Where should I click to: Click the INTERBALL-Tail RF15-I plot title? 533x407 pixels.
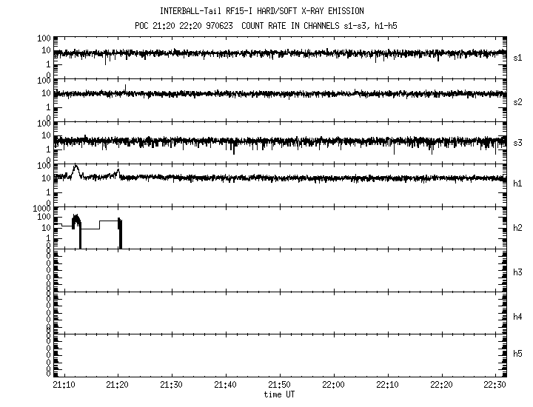click(x=272, y=11)
